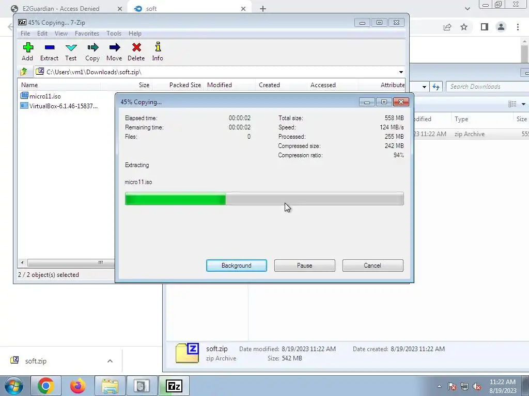Open the Windows Start menu
This screenshot has width=529, height=396.
coord(14,386)
